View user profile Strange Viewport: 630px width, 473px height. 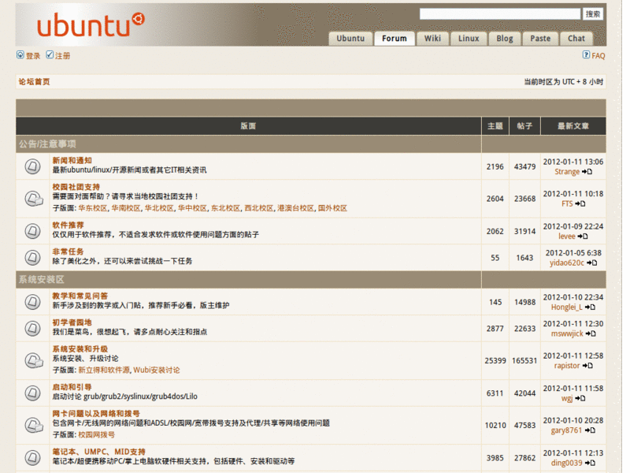(x=567, y=172)
